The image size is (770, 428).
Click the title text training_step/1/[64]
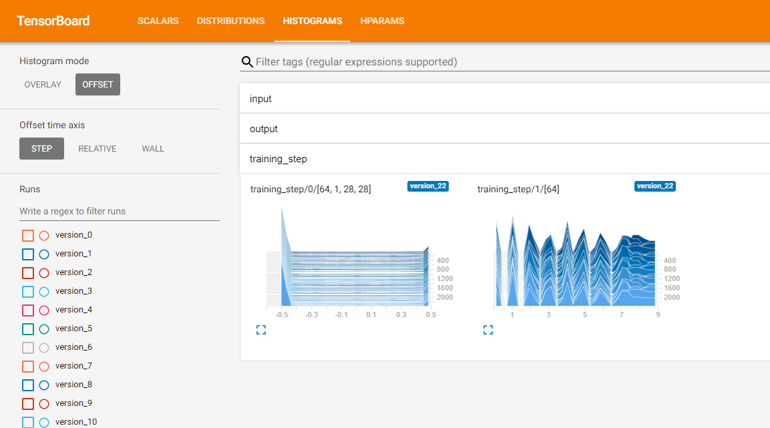click(x=518, y=189)
